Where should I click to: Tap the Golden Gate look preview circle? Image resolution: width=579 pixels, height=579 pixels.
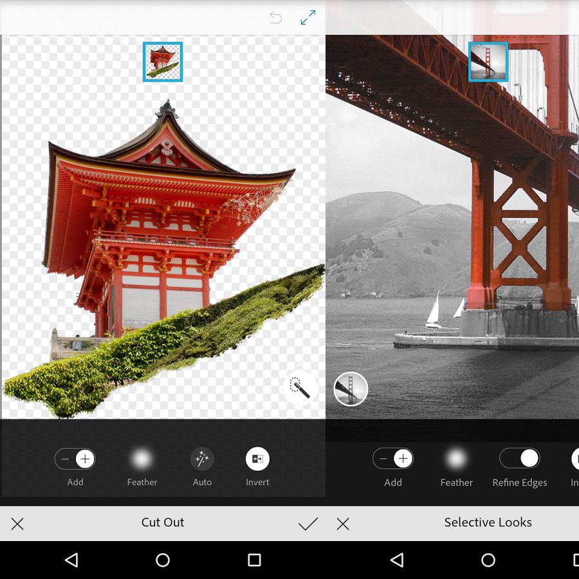tap(350, 389)
